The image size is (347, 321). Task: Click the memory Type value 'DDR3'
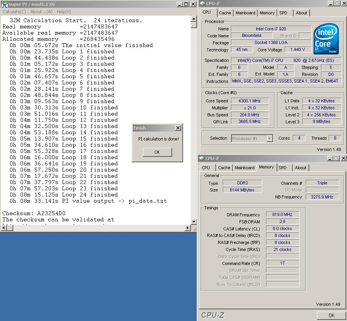[x=242, y=183]
